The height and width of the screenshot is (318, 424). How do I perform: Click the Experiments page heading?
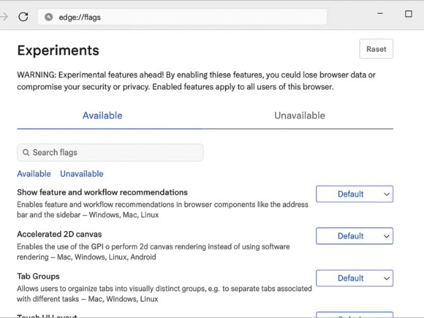coord(58,50)
